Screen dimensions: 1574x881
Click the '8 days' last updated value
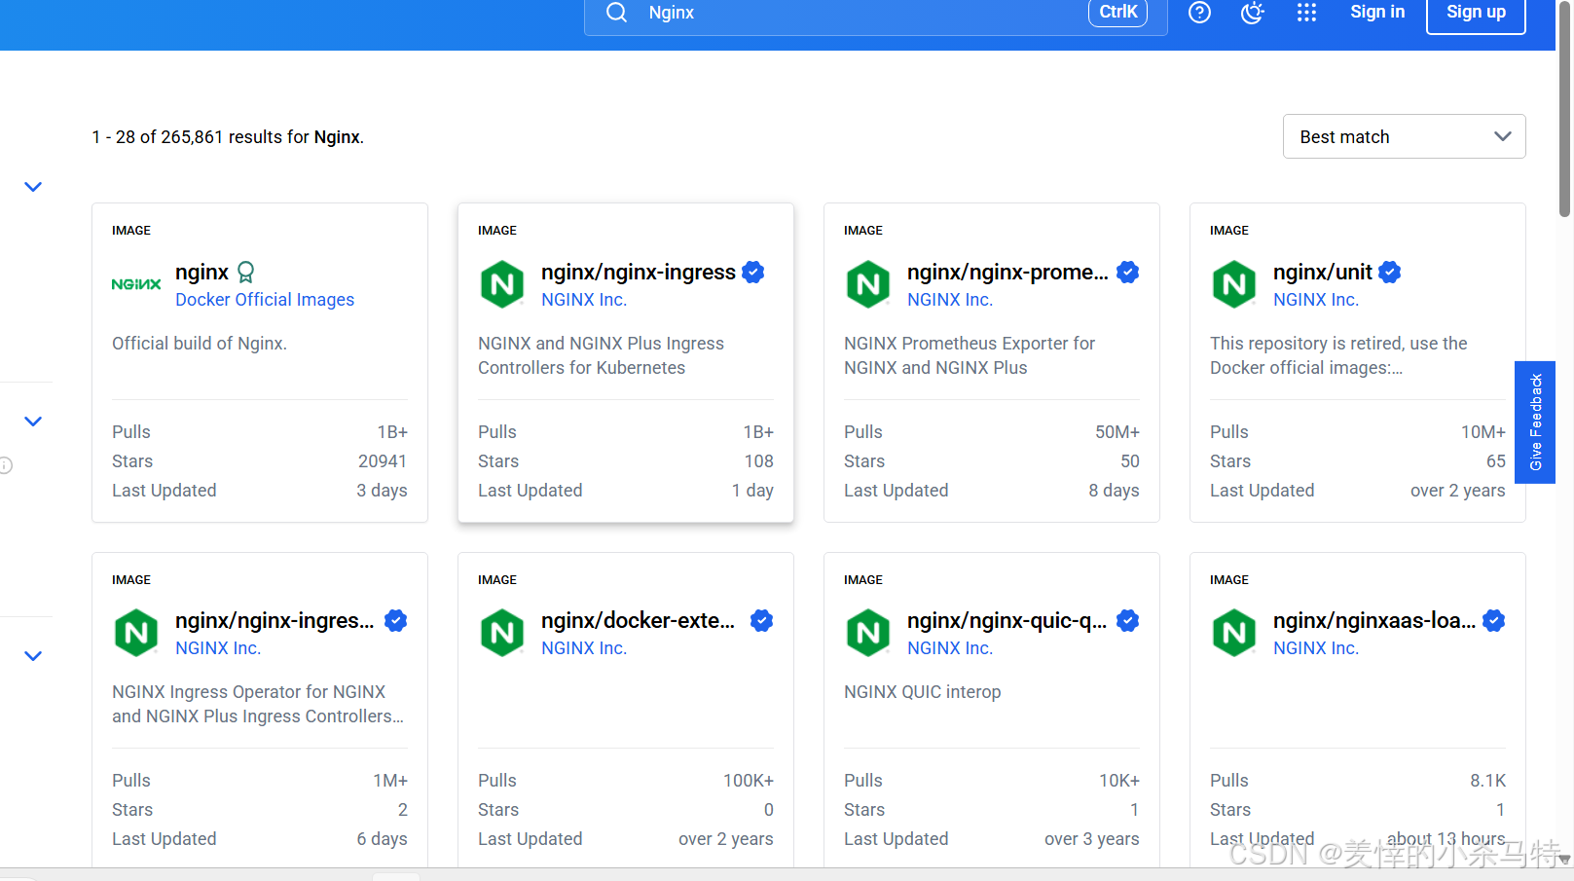(x=1114, y=491)
